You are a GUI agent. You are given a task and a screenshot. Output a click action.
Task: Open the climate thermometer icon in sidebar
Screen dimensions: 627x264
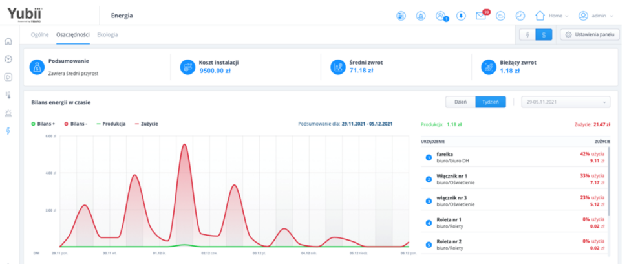click(8, 95)
